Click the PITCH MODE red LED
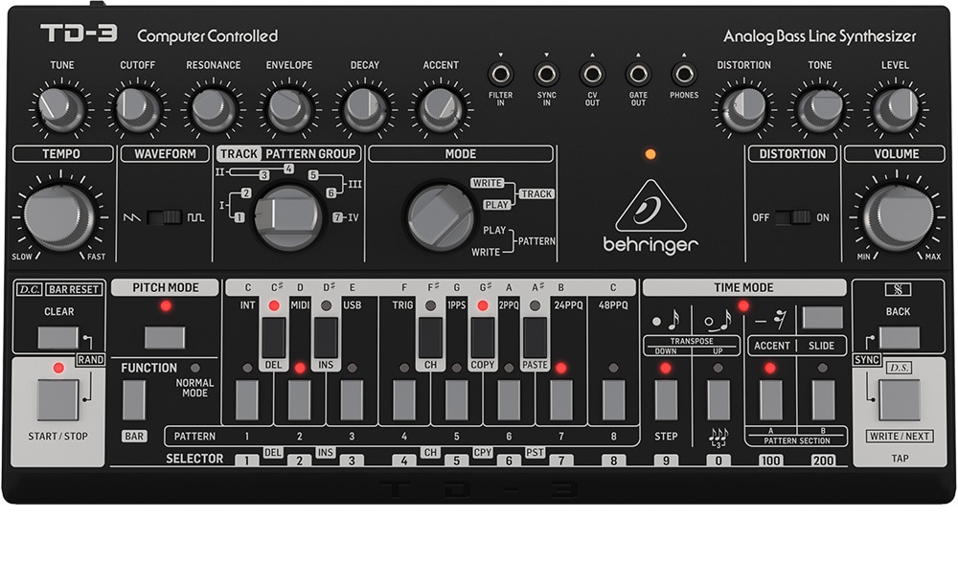 [166, 306]
